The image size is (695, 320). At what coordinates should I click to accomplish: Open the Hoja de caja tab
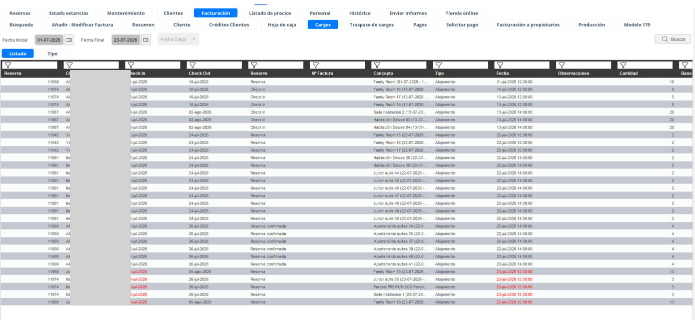(x=282, y=24)
